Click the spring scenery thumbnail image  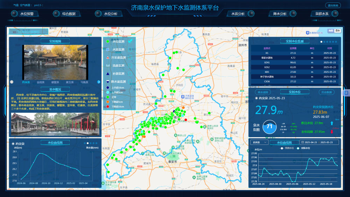55,124
